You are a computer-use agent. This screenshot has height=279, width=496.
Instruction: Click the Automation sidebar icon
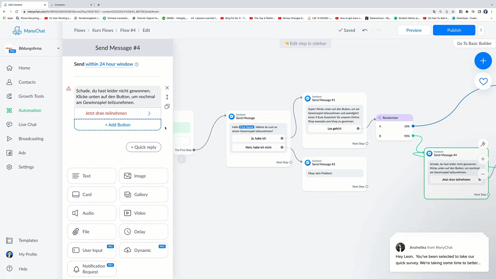tap(10, 110)
